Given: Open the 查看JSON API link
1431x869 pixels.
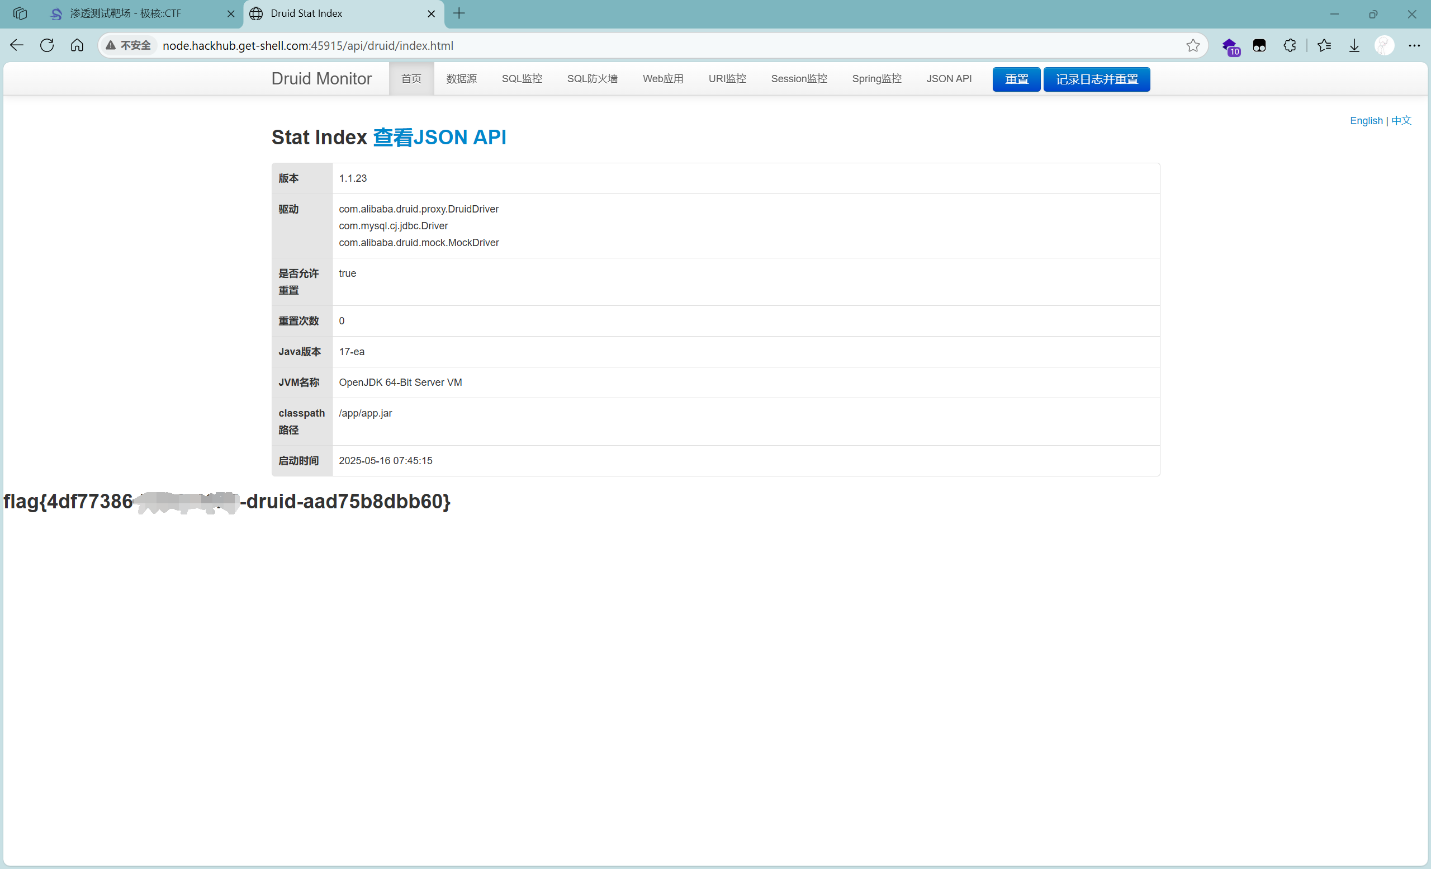Looking at the screenshot, I should (x=439, y=138).
